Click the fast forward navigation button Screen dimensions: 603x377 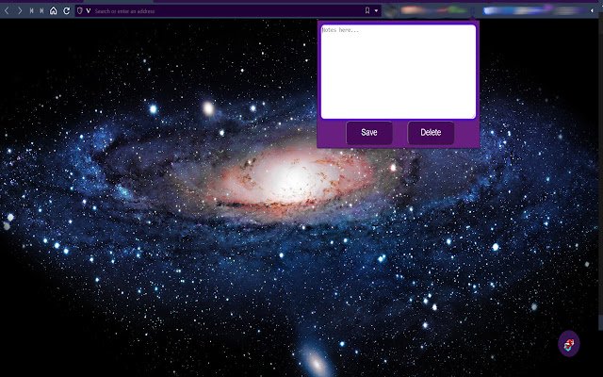click(41, 11)
